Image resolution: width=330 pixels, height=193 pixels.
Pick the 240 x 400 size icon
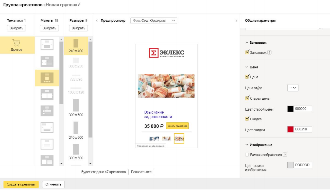tap(76, 44)
